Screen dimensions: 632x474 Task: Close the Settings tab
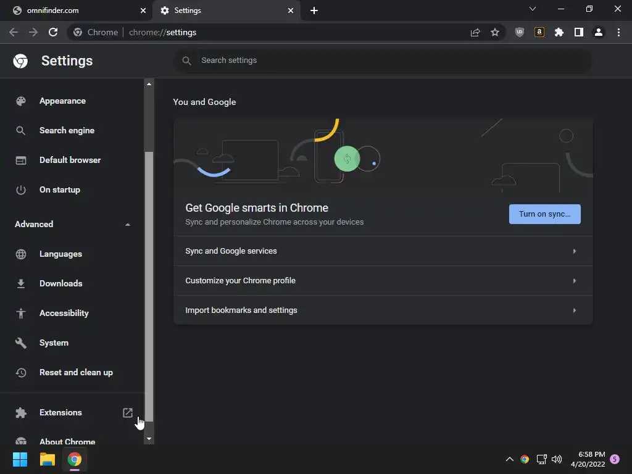291,10
